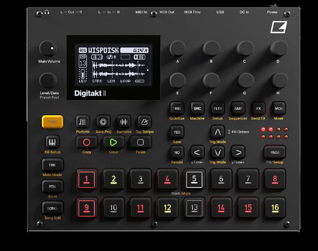Click data entry knob F
This screenshot has height=251, width=318.
[x=211, y=80]
